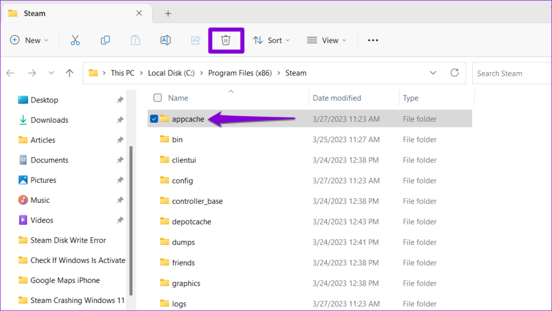Click the Rename icon in the toolbar

pyautogui.click(x=165, y=40)
